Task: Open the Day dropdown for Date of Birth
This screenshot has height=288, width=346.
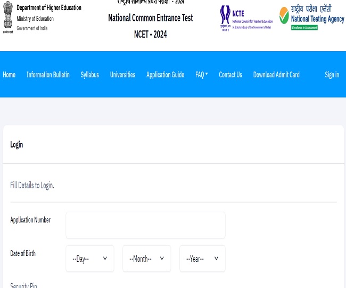Action: click(x=89, y=259)
